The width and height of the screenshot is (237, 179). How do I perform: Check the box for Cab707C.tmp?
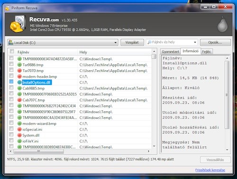coord(11,99)
